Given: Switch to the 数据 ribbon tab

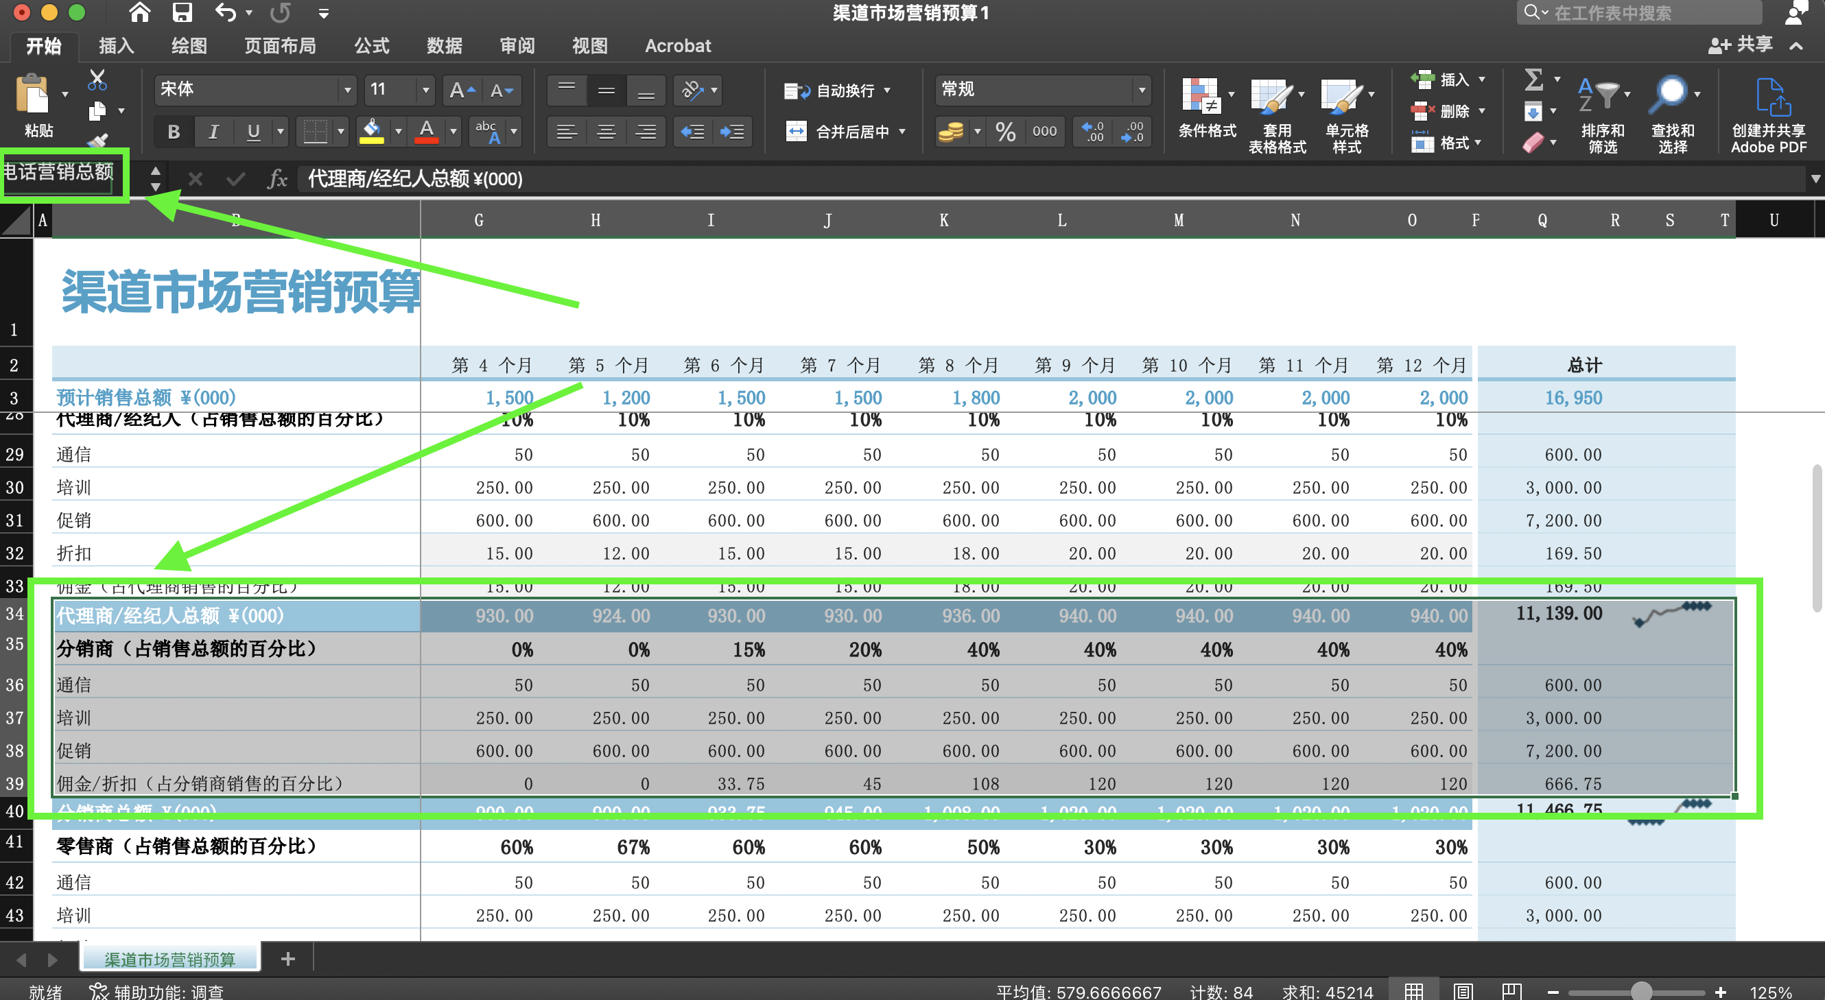Looking at the screenshot, I should click(444, 45).
